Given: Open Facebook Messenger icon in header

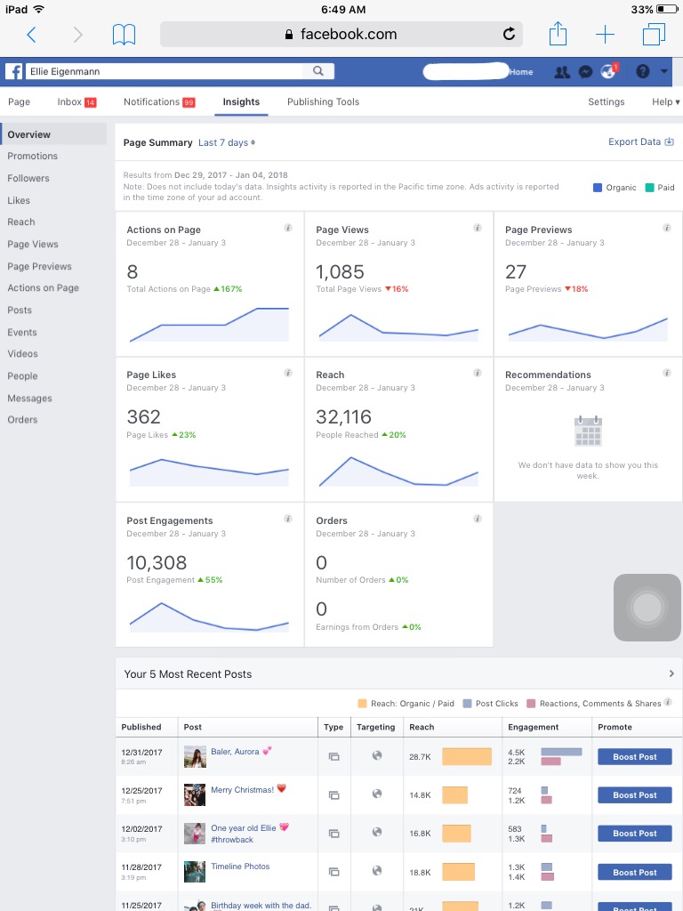Looking at the screenshot, I should 585,71.
